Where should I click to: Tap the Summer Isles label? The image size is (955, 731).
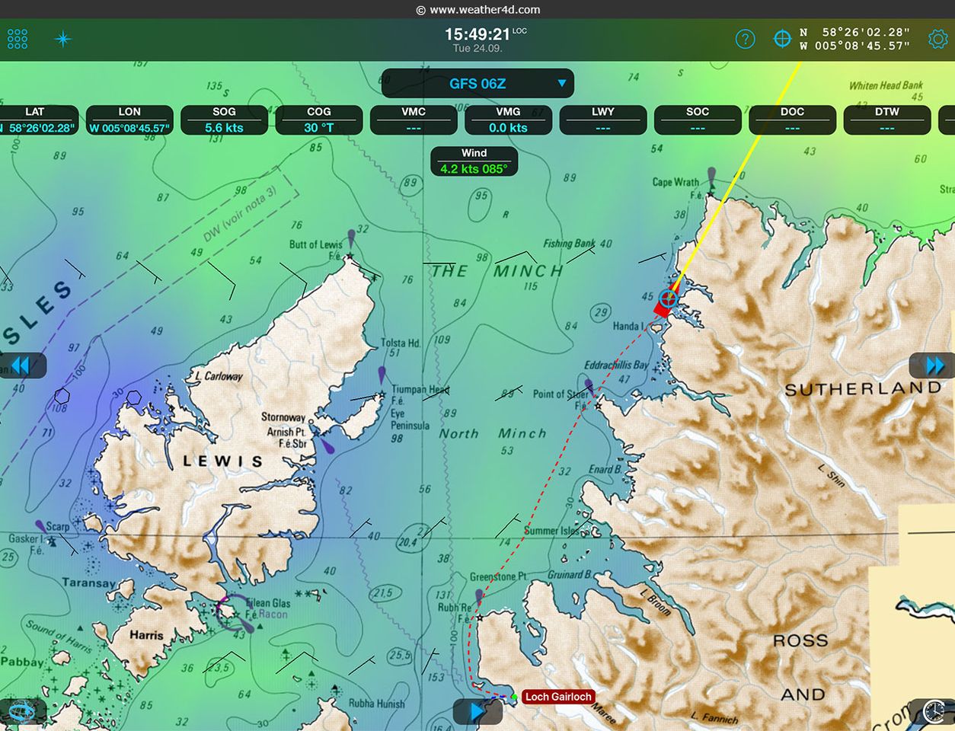[551, 531]
